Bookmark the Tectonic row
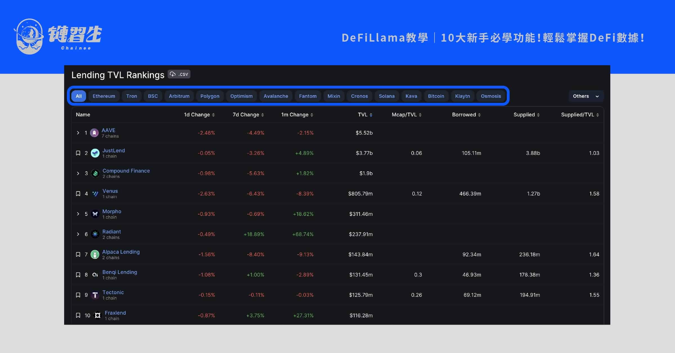 78,295
